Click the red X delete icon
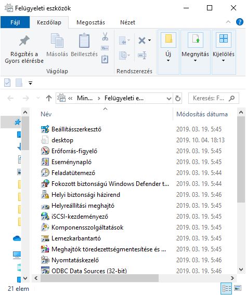 click(142, 41)
